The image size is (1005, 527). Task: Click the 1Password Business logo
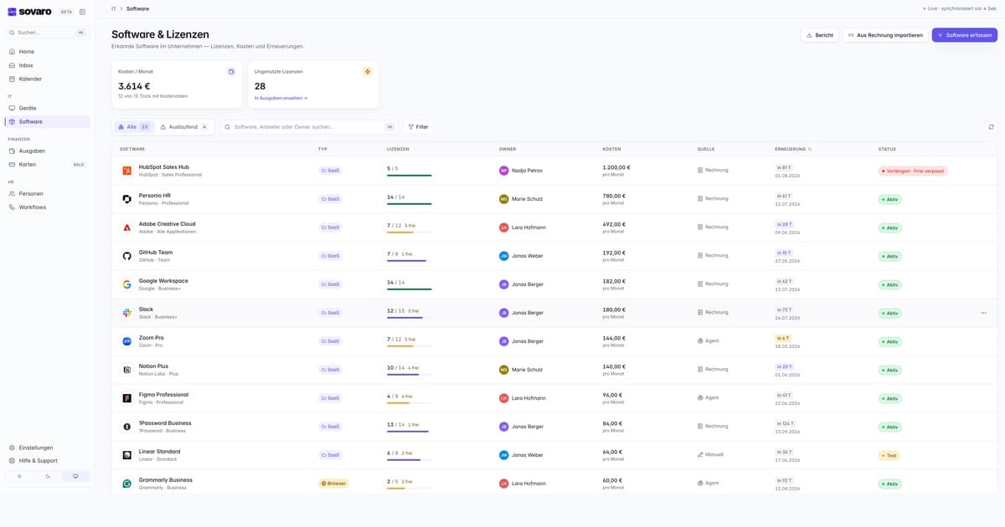(127, 427)
